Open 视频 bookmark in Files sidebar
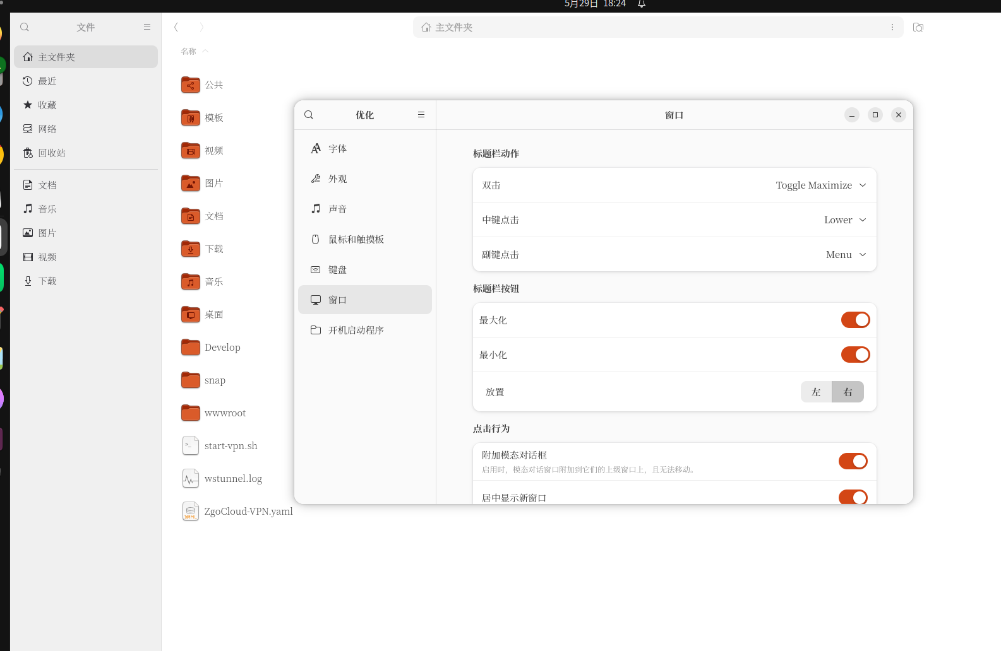1001x651 pixels. pyautogui.click(x=86, y=257)
